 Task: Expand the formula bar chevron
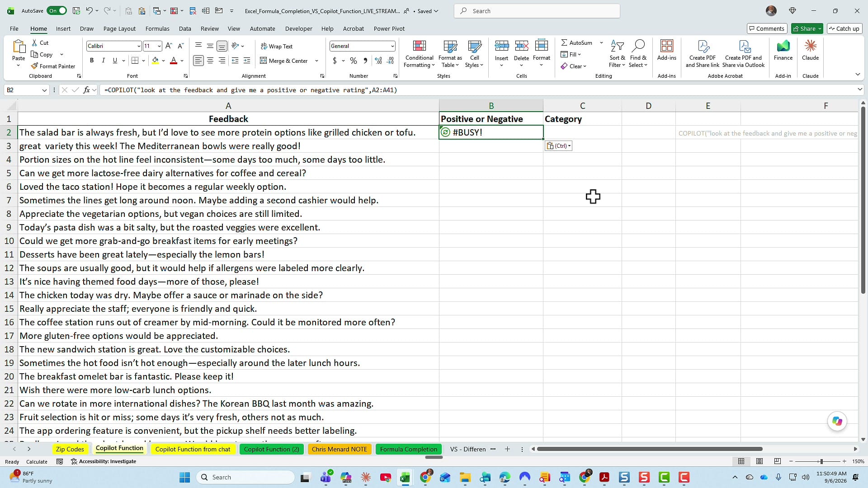[x=859, y=90]
